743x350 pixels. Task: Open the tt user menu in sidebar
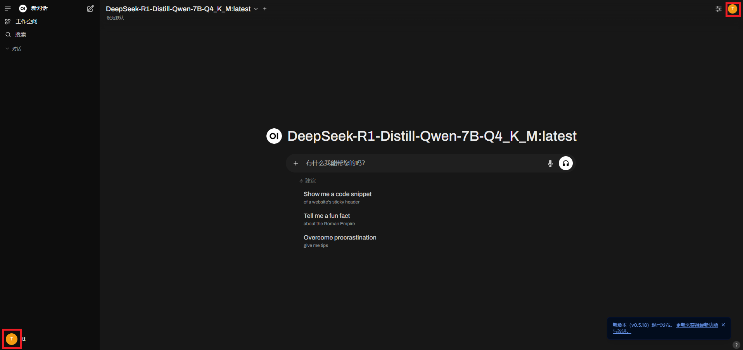point(16,339)
